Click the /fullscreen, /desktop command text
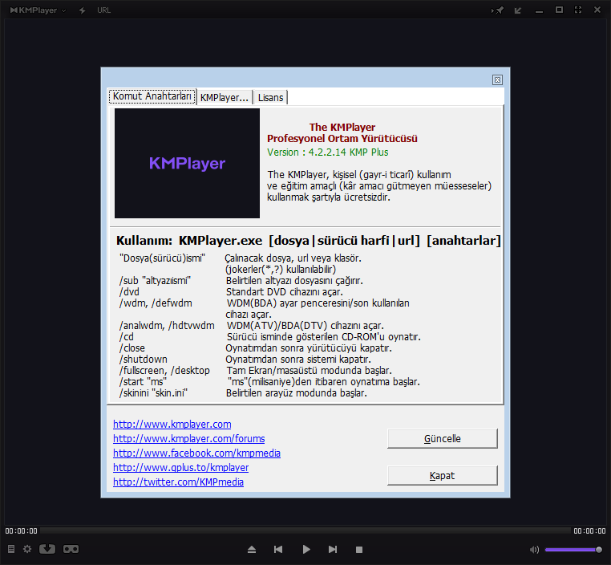Viewport: 611px width, 565px height. coord(164,371)
